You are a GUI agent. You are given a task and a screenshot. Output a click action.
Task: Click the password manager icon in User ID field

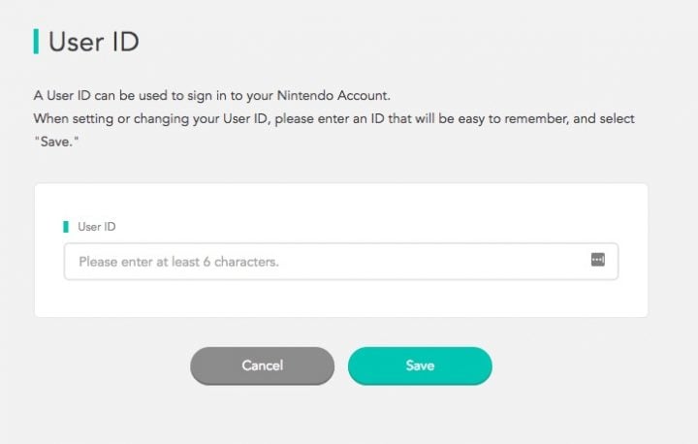(x=598, y=259)
